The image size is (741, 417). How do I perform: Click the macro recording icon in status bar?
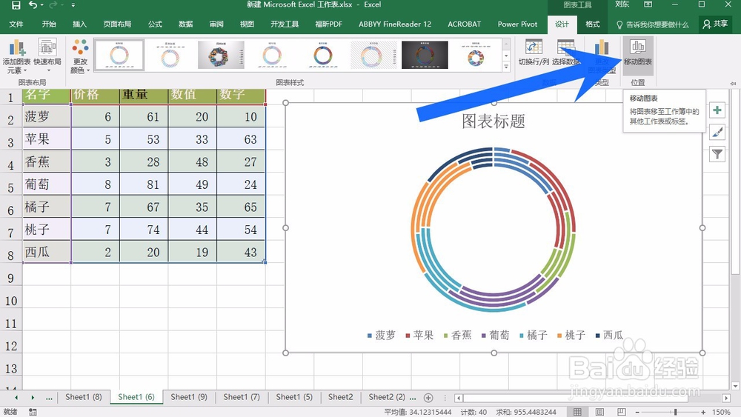33,413
